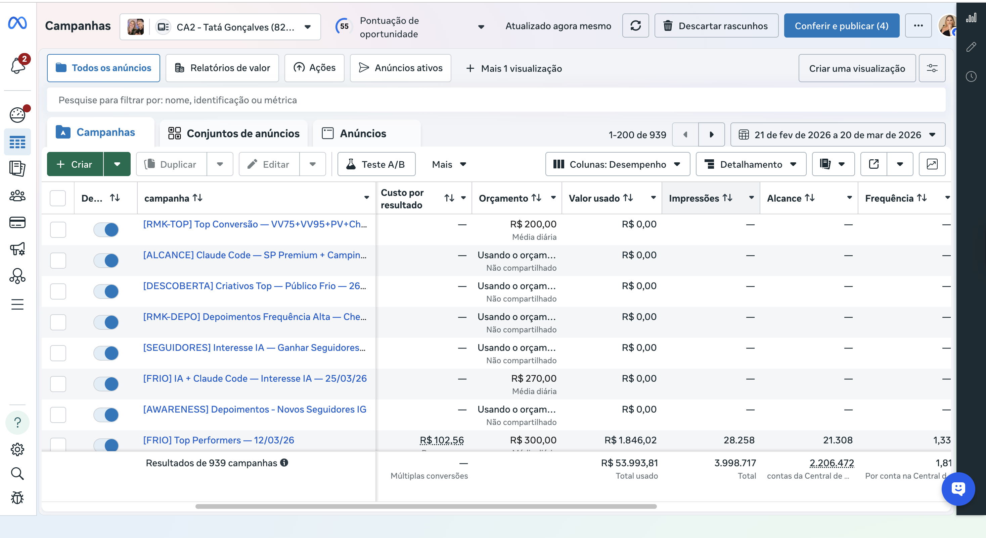Click the charts analysis icon at toolbar's right end

pyautogui.click(x=932, y=164)
